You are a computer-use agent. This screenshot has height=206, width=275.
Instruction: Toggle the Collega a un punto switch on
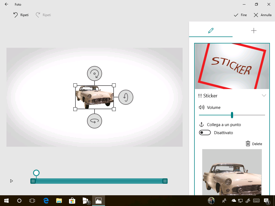(205, 133)
